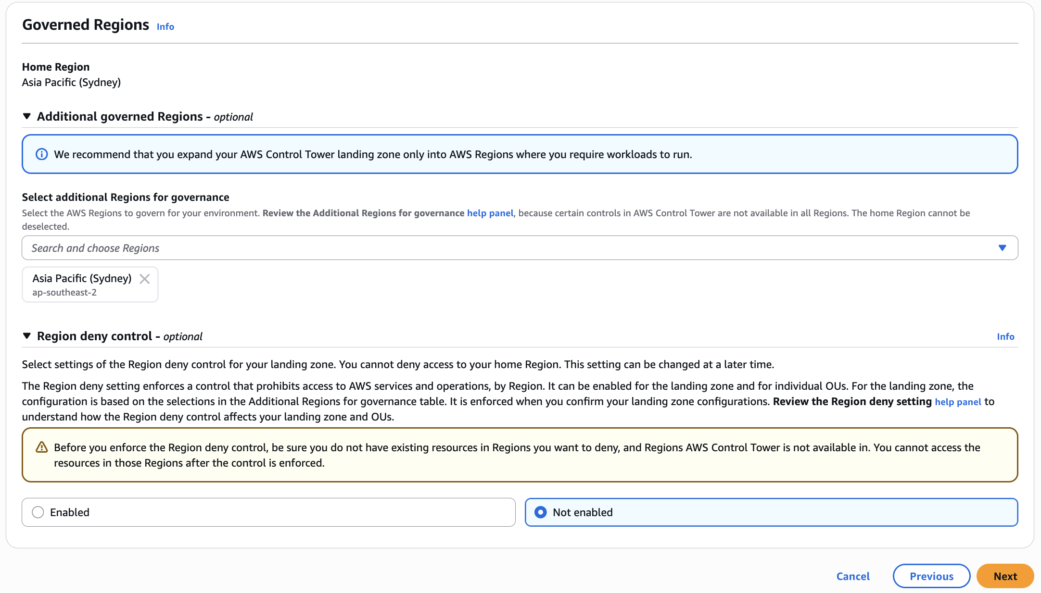This screenshot has width=1041, height=593.
Task: Select the Enabled radio button
Action: 38,512
